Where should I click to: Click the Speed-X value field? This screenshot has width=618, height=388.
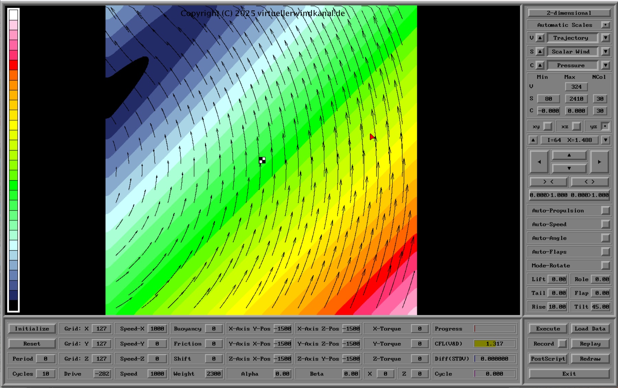click(x=157, y=329)
